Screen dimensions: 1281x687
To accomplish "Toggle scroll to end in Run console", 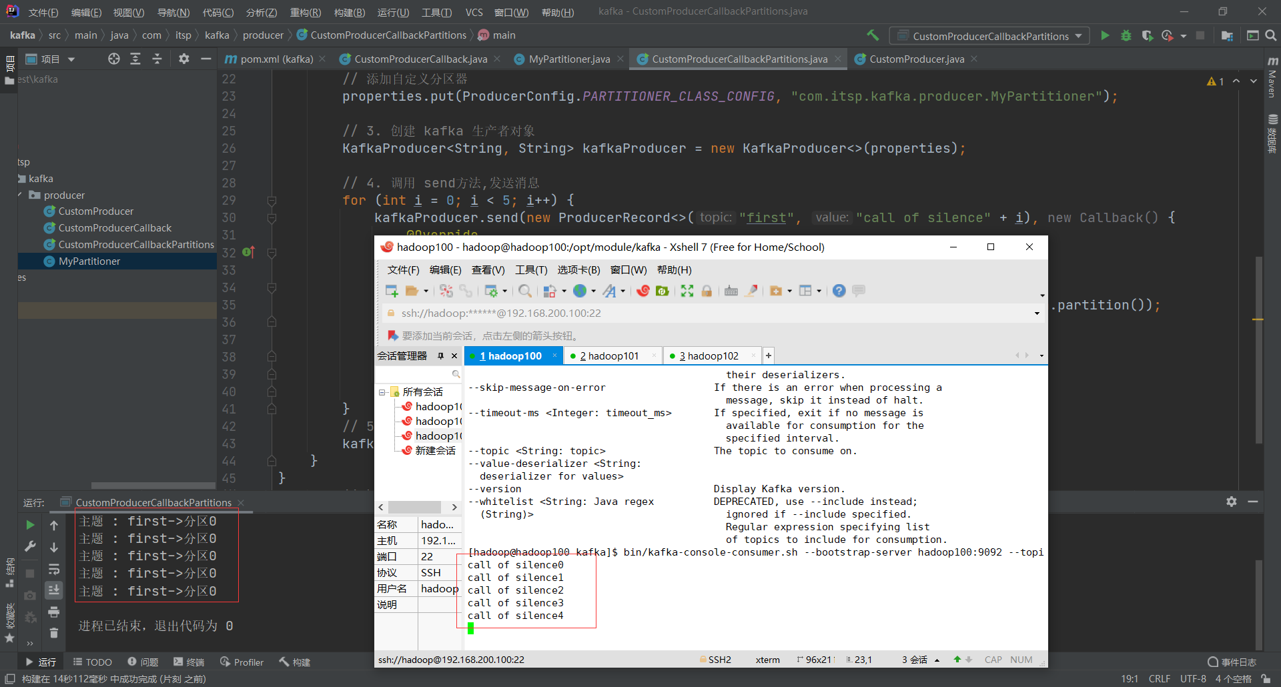I will pyautogui.click(x=54, y=590).
